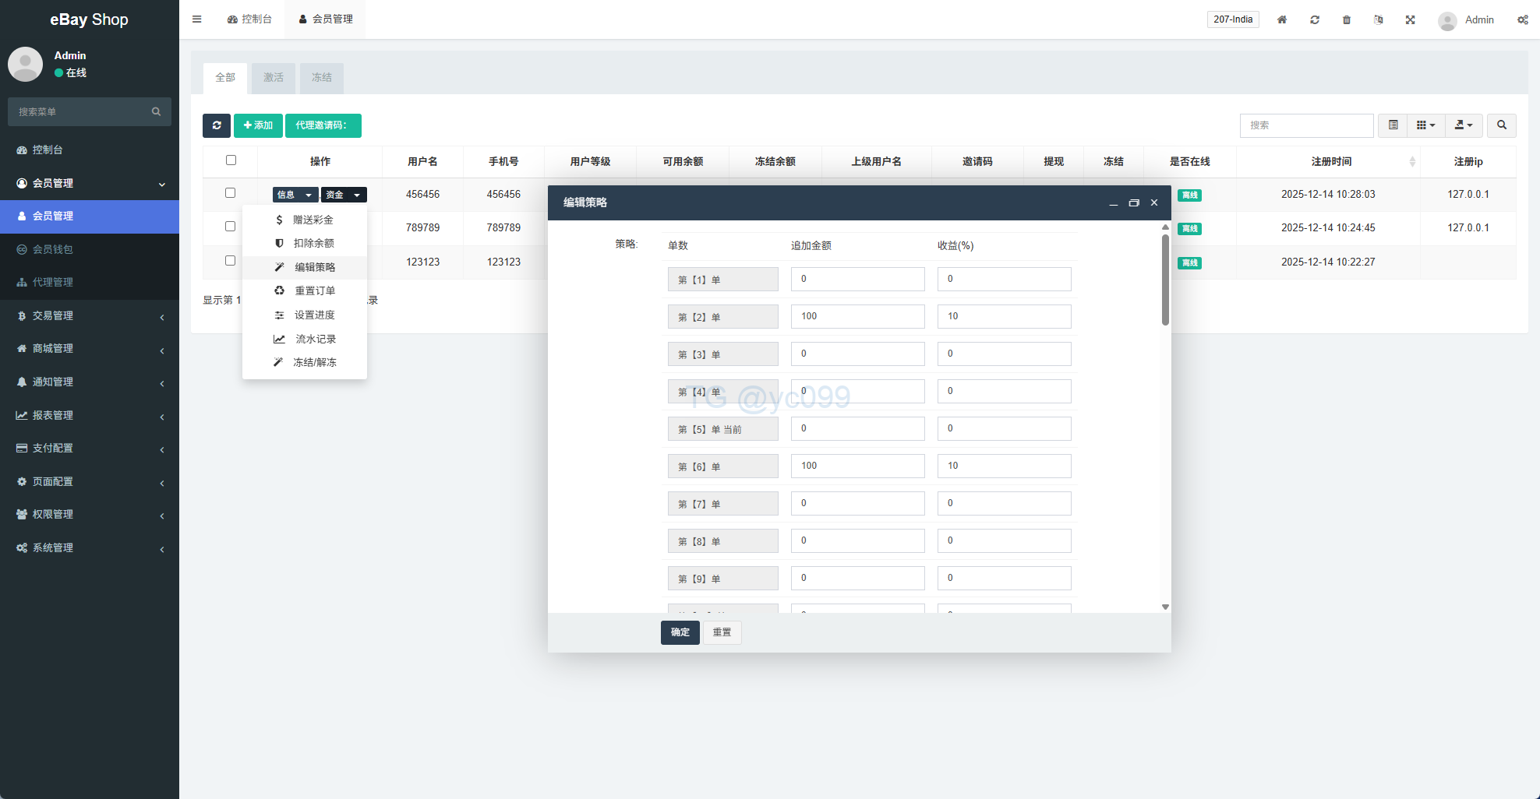Check the row checkbox for user 456456
The height and width of the screenshot is (799, 1540).
pos(230,193)
